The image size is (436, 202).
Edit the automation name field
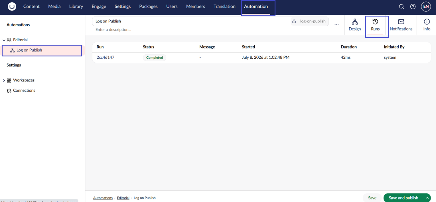191,21
